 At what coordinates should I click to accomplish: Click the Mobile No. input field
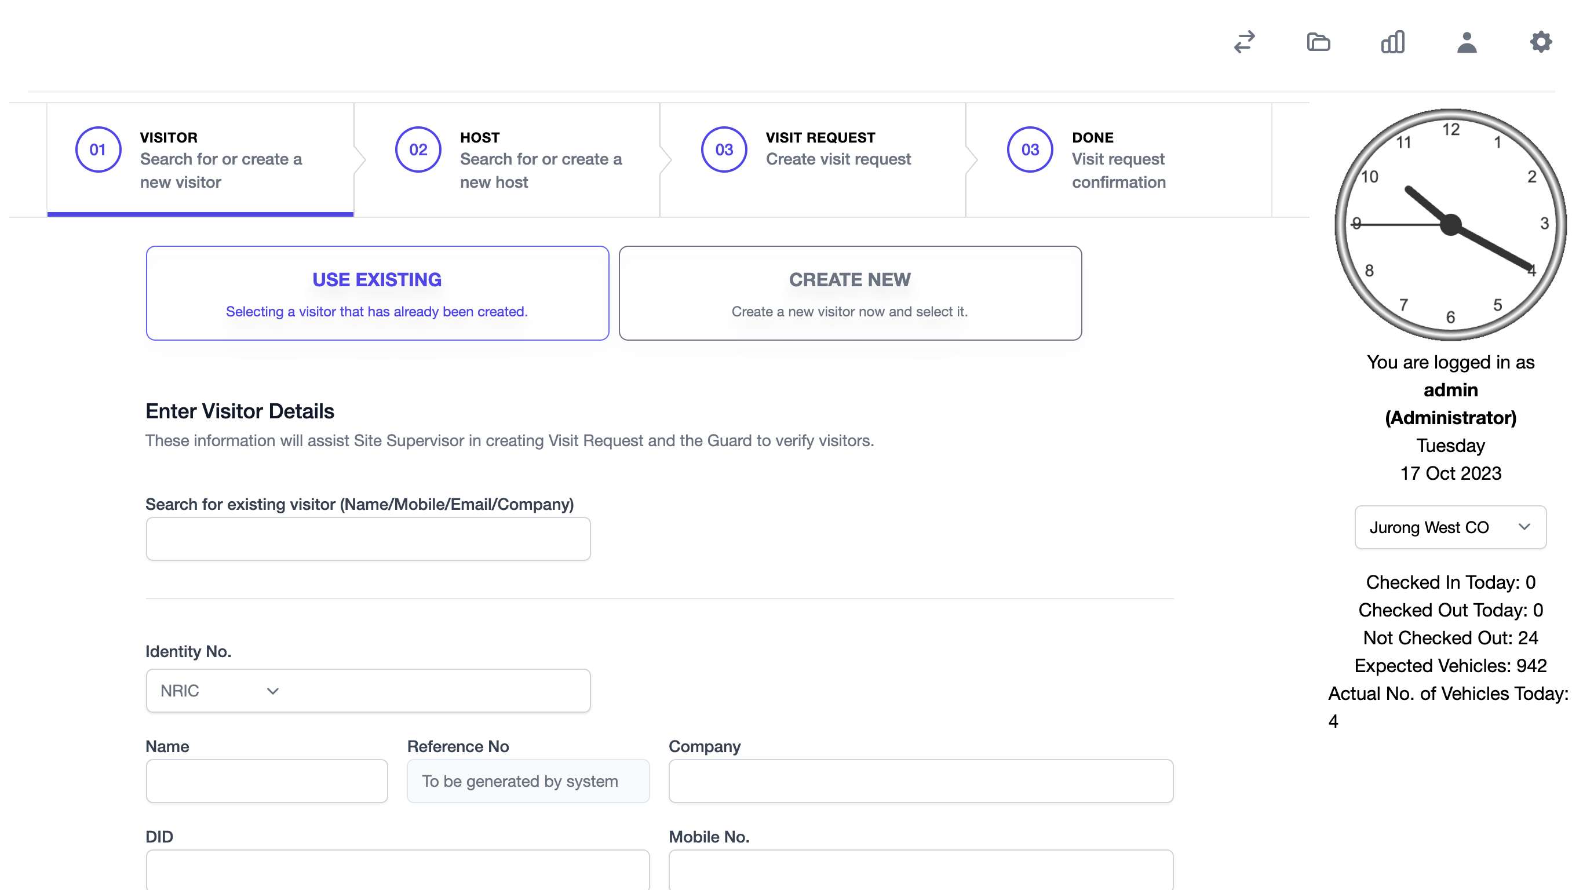(921, 870)
